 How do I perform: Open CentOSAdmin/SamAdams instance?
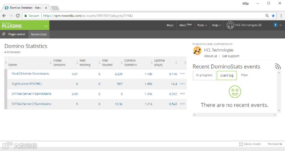point(30,74)
